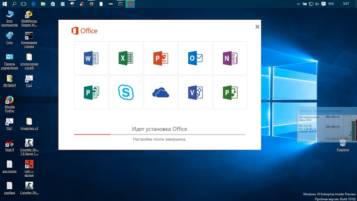357x201 pixels.
Task: Show hidden system tray icons
Action: coord(298,4)
